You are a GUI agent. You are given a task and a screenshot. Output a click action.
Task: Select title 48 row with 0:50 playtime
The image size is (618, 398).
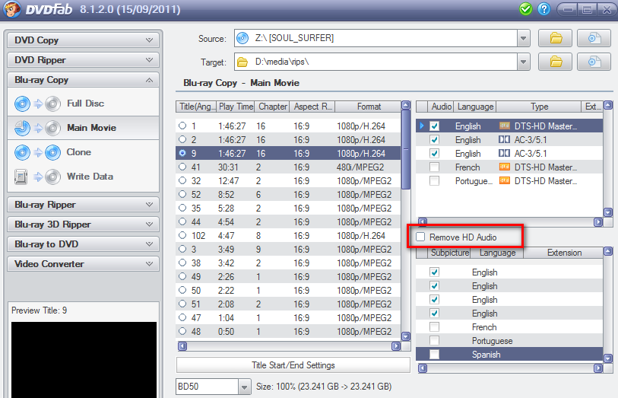point(288,331)
